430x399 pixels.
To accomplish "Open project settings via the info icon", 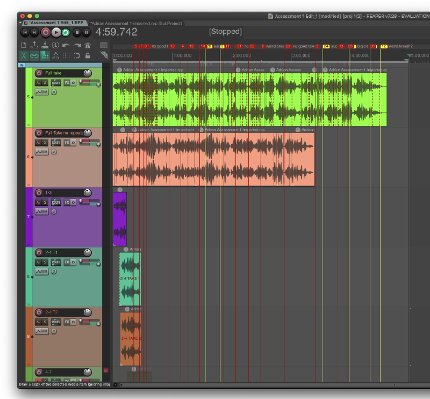I will pyautogui.click(x=55, y=45).
